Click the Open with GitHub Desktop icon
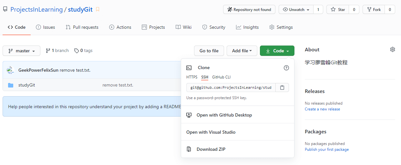 189,115
